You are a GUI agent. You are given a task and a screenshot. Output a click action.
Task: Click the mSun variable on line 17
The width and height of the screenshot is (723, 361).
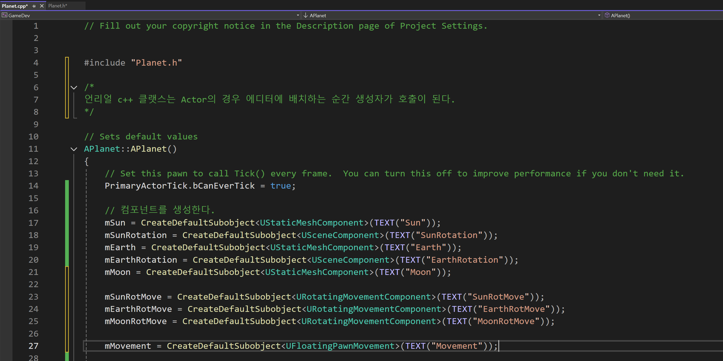[x=115, y=223]
